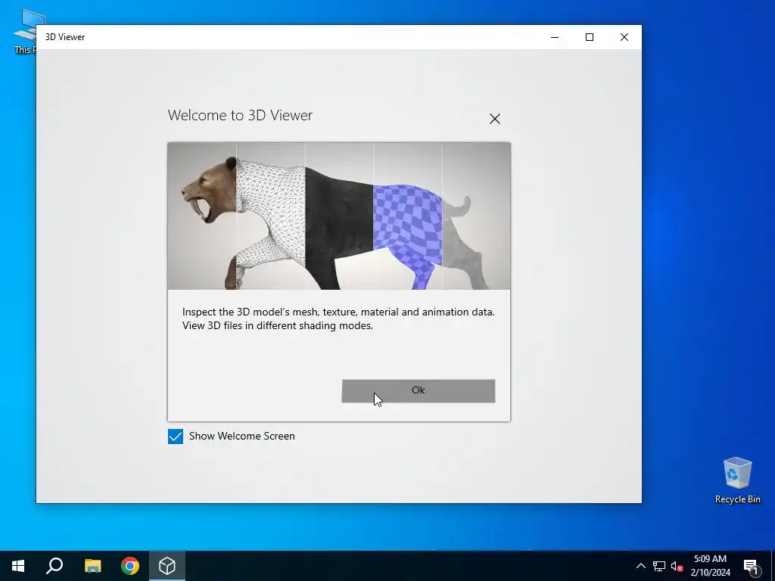This screenshot has width=775, height=581.
Task: Uncheck the Show Welcome Screen checkbox
Action: (176, 437)
